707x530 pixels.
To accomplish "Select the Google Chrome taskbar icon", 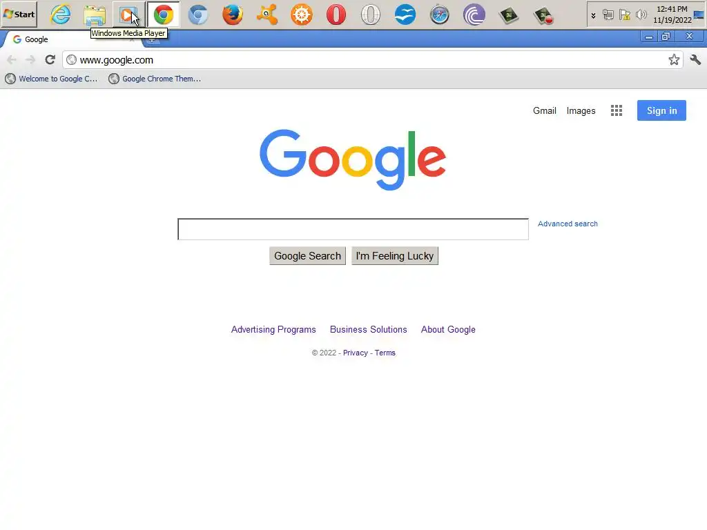I will click(163, 15).
